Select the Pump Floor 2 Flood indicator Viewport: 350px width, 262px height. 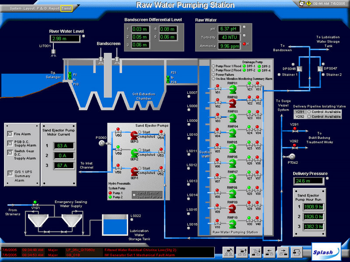tap(213, 70)
